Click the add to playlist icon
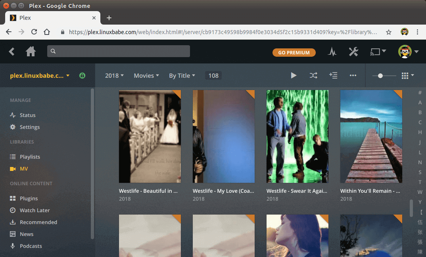 [x=333, y=75]
